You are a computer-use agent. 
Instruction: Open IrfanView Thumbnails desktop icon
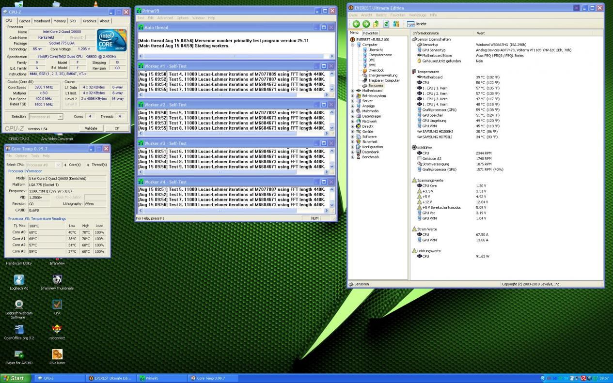click(57, 282)
